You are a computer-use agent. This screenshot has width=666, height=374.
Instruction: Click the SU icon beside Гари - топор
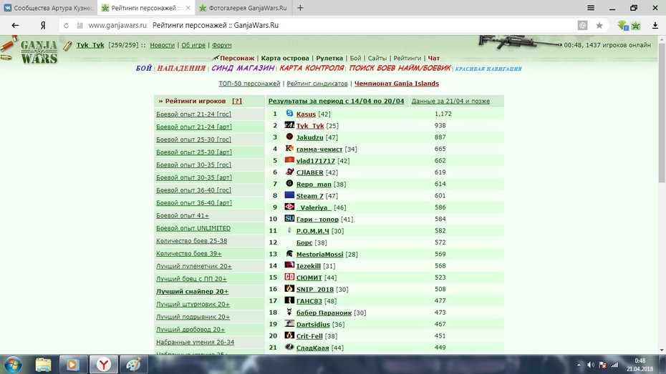coord(289,218)
